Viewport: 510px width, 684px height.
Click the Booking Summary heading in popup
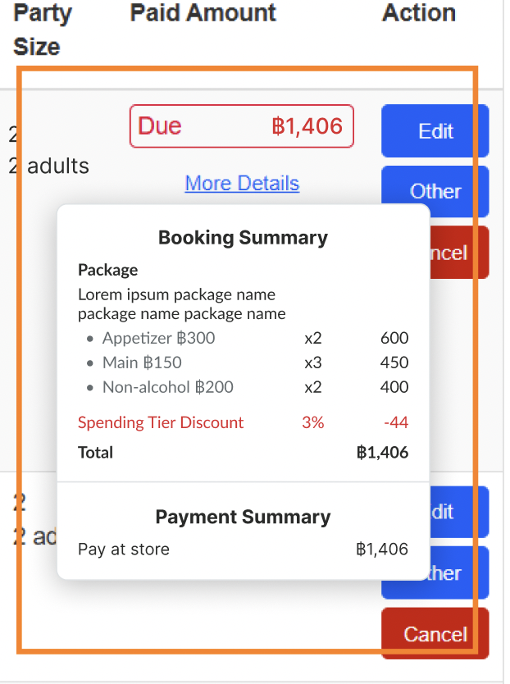(243, 238)
